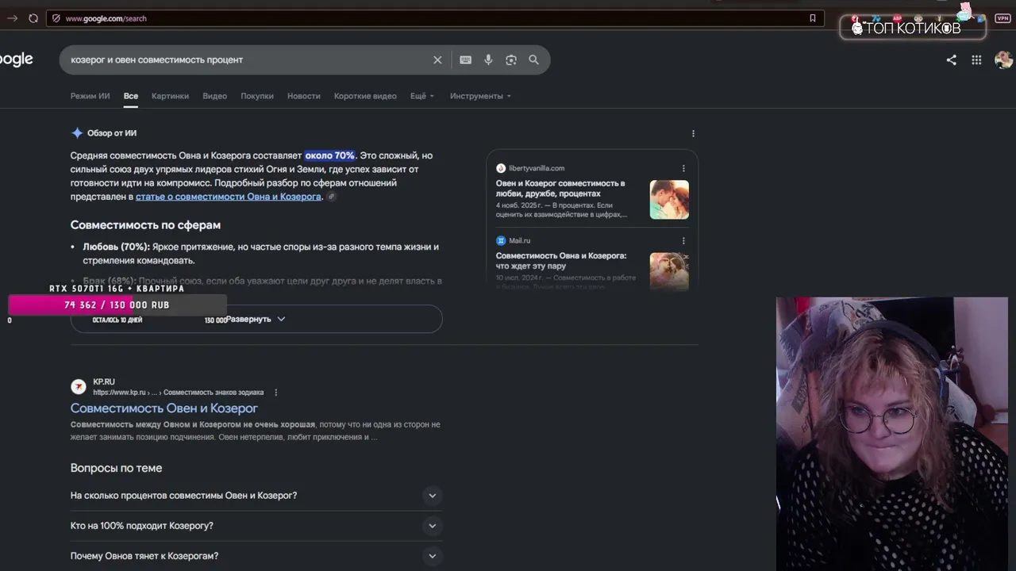1016x571 pixels.
Task: Switch to the Видео tab
Action: tap(214, 96)
